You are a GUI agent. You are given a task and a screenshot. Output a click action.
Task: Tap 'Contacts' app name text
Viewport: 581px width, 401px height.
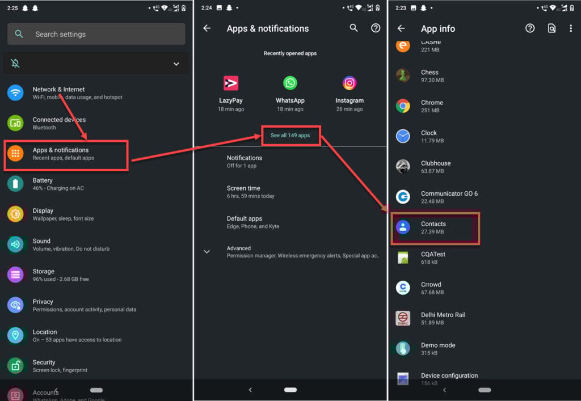433,223
